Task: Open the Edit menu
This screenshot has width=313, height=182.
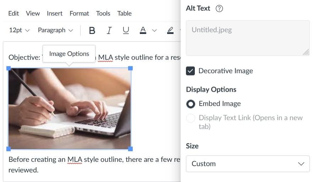Action: click(x=13, y=13)
